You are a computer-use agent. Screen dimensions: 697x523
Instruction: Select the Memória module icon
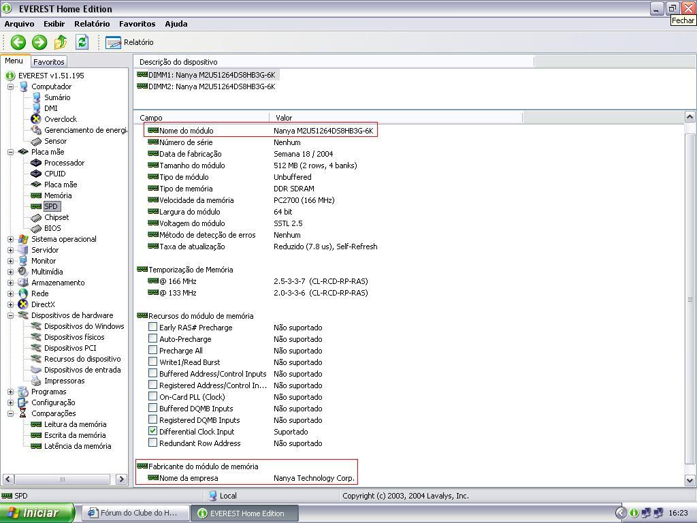point(36,195)
